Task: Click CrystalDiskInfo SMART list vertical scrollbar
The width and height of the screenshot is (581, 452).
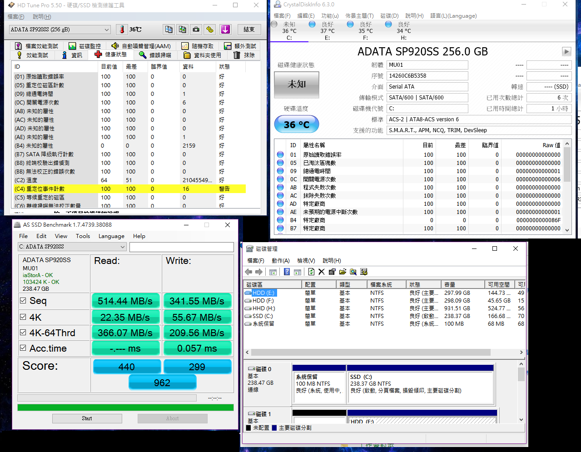Action: click(567, 187)
